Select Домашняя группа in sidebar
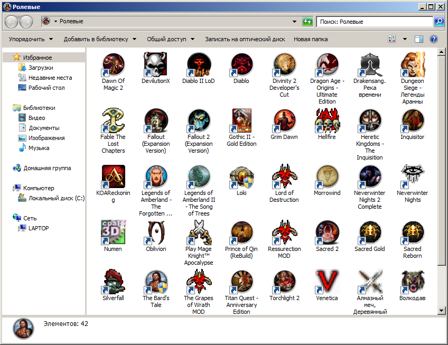 pyautogui.click(x=47, y=168)
